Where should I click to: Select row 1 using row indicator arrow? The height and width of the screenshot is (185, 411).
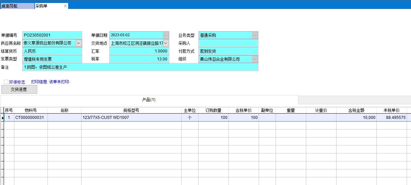click(x=2, y=118)
